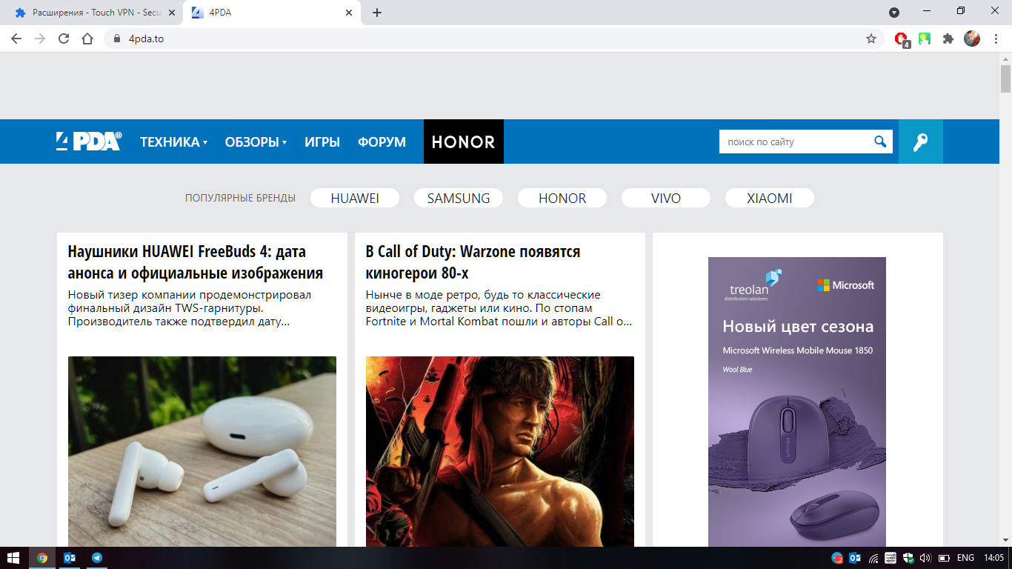Screen dimensions: 1012x569
Task: Open the ИГРЫ menu item
Action: [322, 142]
